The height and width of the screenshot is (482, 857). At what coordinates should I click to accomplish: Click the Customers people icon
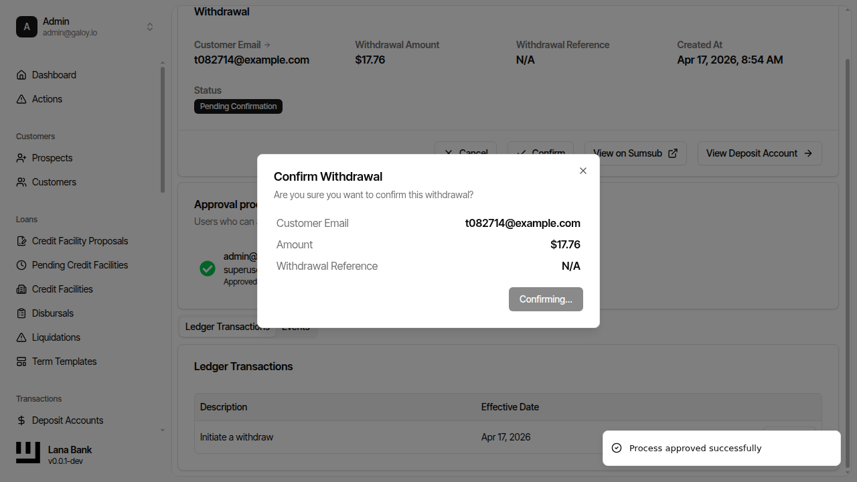pyautogui.click(x=21, y=182)
